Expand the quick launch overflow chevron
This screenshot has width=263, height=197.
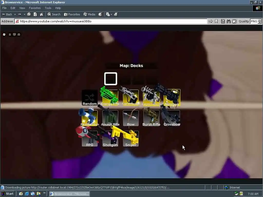tap(44, 193)
